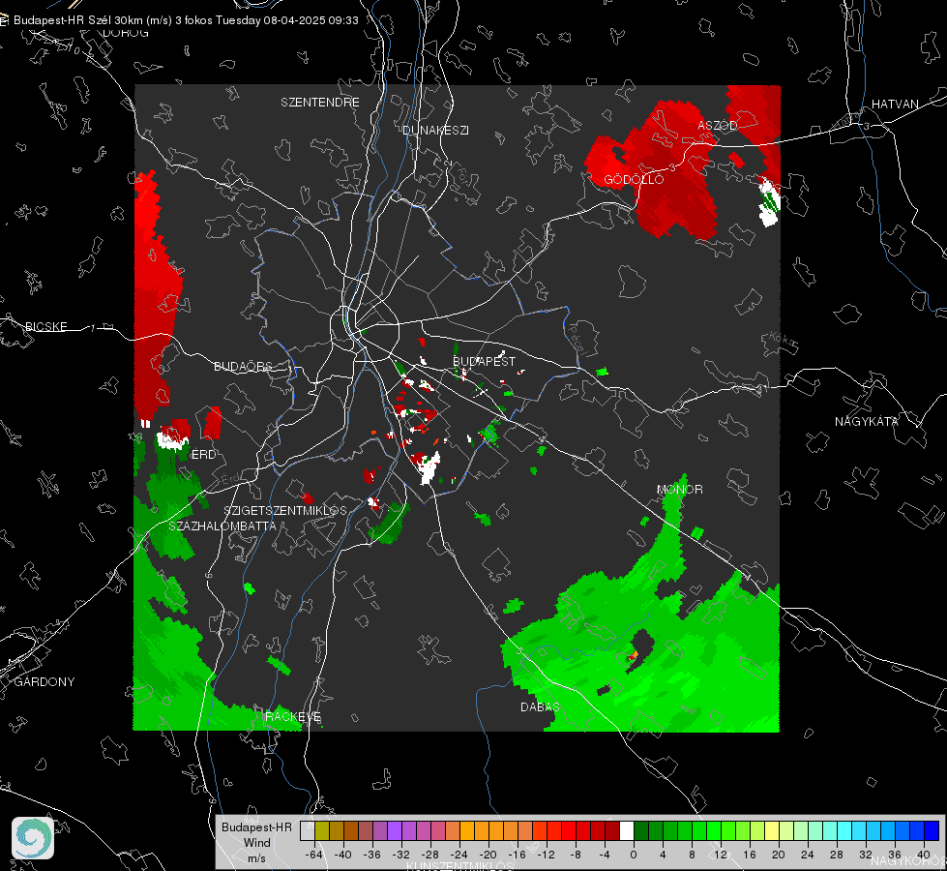
Task: Select the MONOR label
Action: point(679,490)
